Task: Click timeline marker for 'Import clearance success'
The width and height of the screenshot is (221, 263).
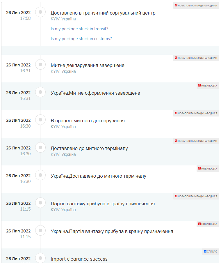Action: coord(40,258)
